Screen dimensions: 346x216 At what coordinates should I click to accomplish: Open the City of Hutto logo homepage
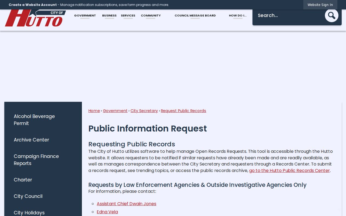point(35,18)
